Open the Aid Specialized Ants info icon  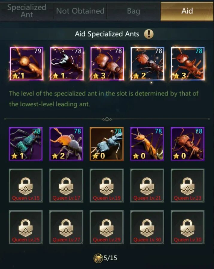(148, 34)
